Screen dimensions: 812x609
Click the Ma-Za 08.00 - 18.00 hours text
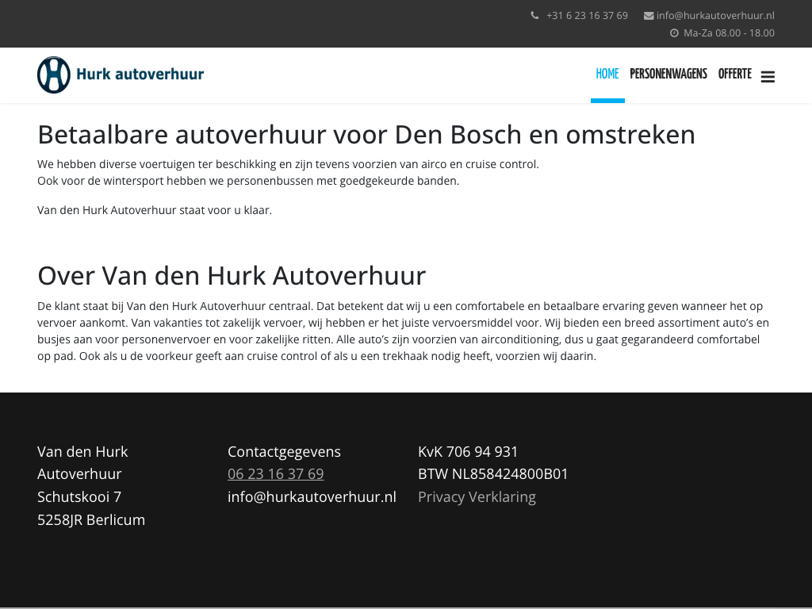point(729,33)
